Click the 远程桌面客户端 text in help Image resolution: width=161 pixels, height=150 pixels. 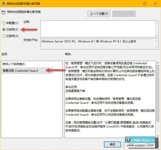pyautogui.click(x=75, y=91)
